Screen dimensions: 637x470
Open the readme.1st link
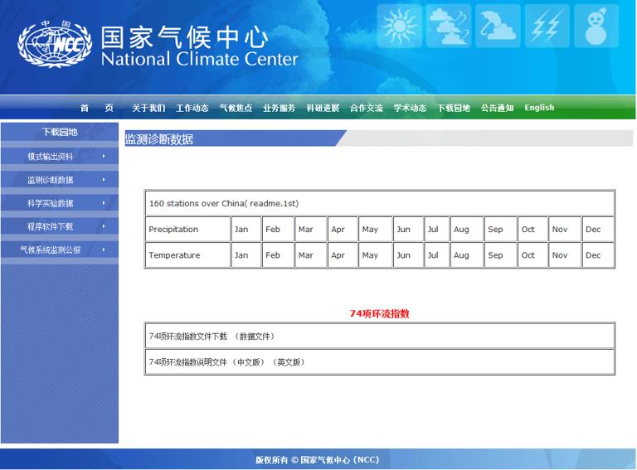[273, 203]
